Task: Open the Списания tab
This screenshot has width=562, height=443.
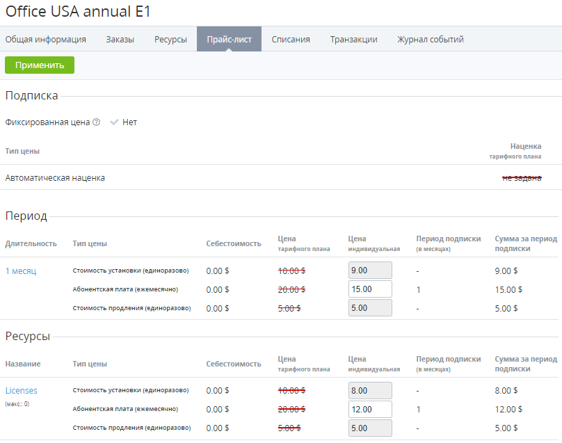Action: click(291, 40)
